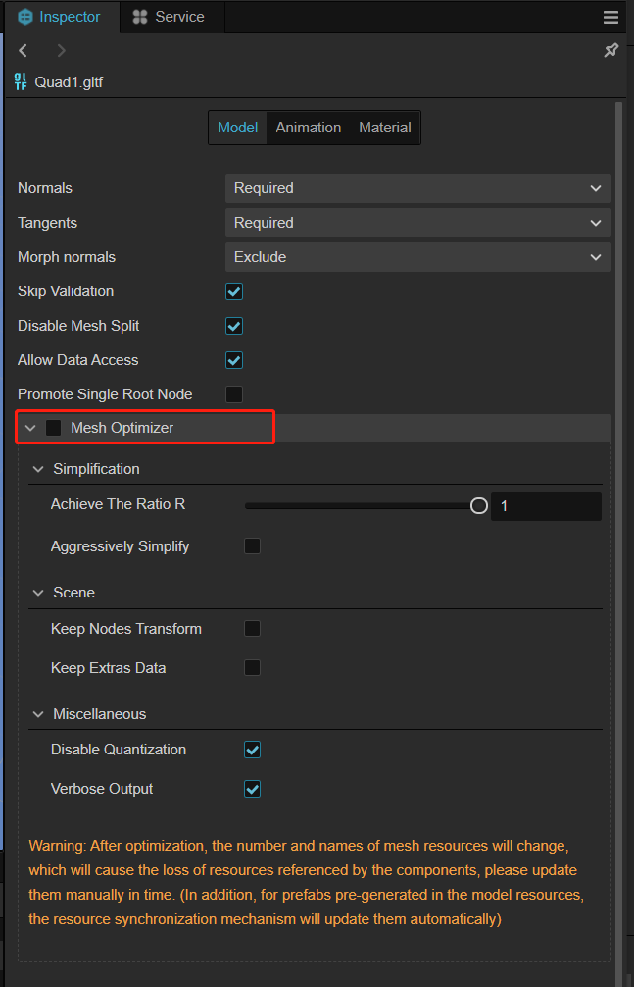Enable Promote Single Root Node checkbox
The height and width of the screenshot is (987, 634).
point(234,394)
